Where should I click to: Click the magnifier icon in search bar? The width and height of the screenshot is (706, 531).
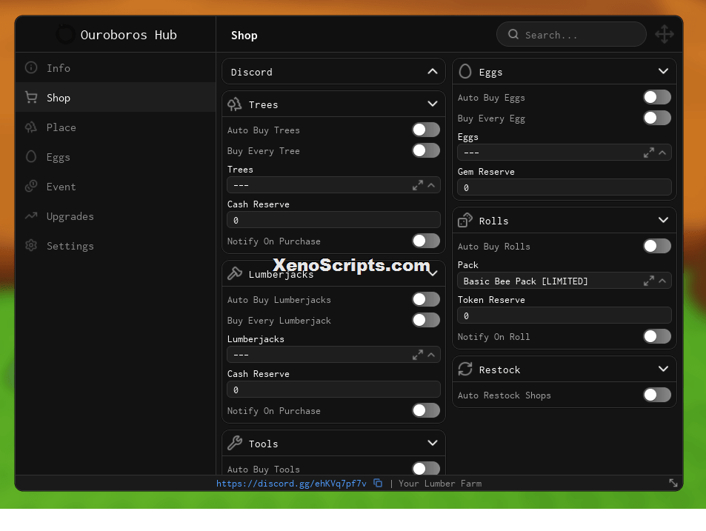(513, 34)
